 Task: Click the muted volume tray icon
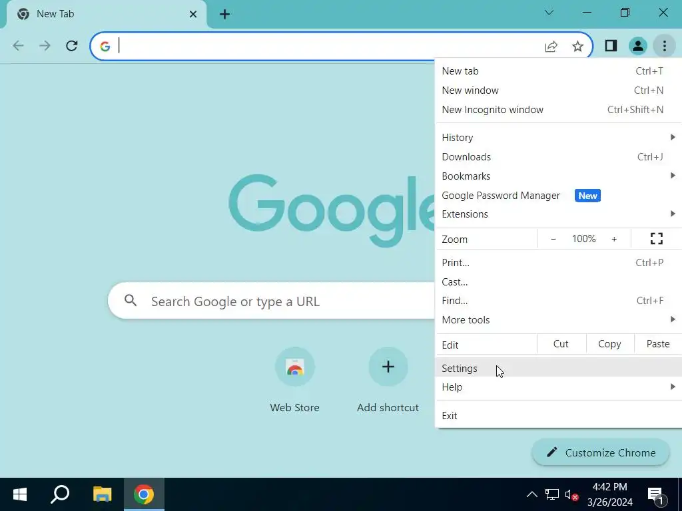(x=571, y=495)
